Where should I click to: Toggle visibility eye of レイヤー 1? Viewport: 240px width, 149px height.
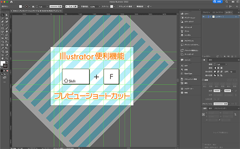pyautogui.click(x=203, y=17)
